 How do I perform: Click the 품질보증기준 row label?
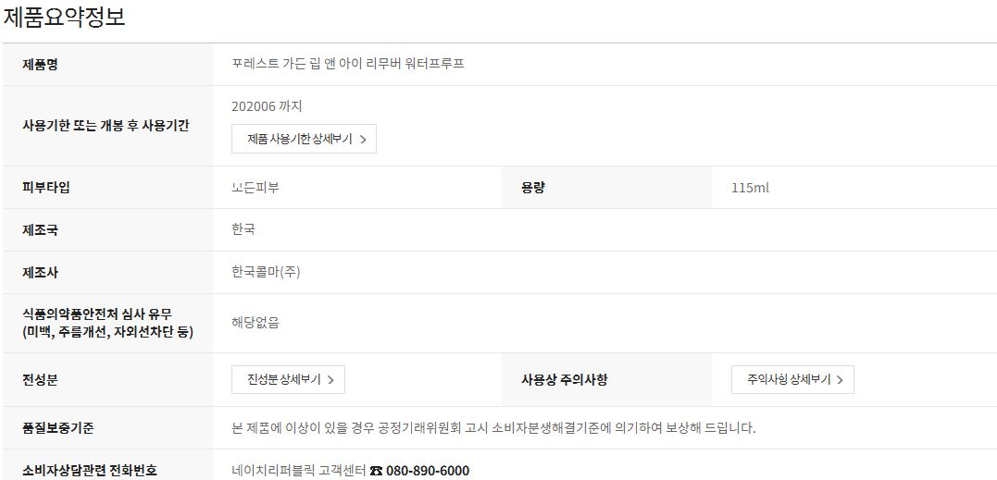58,428
